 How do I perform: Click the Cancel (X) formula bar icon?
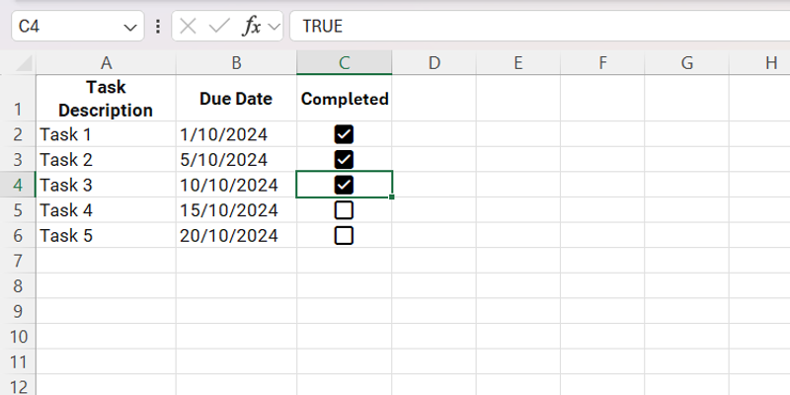(x=188, y=27)
